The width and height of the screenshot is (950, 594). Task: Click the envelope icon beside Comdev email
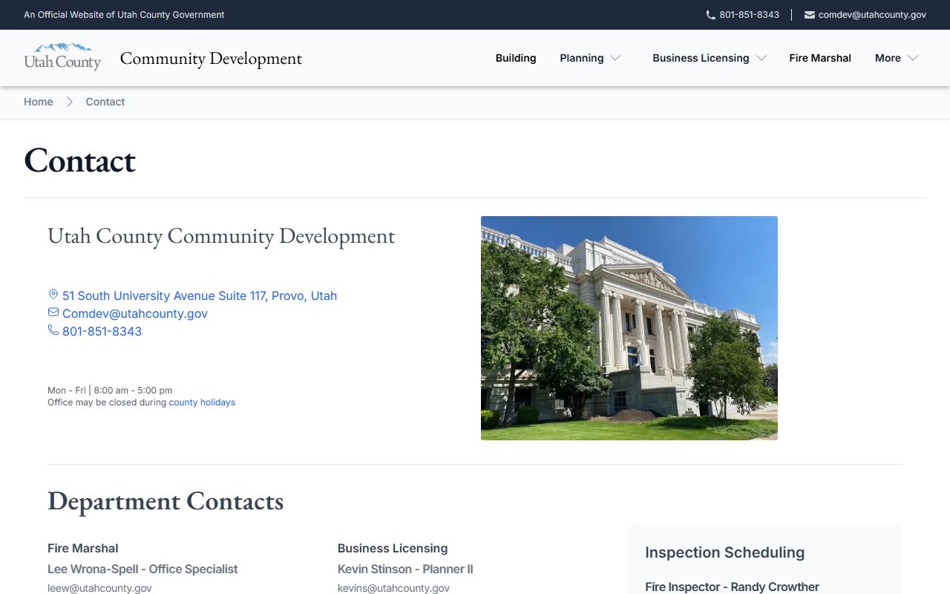coord(53,313)
